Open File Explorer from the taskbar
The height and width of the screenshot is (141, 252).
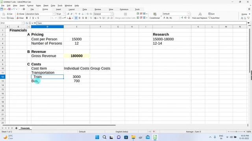coord(133,137)
